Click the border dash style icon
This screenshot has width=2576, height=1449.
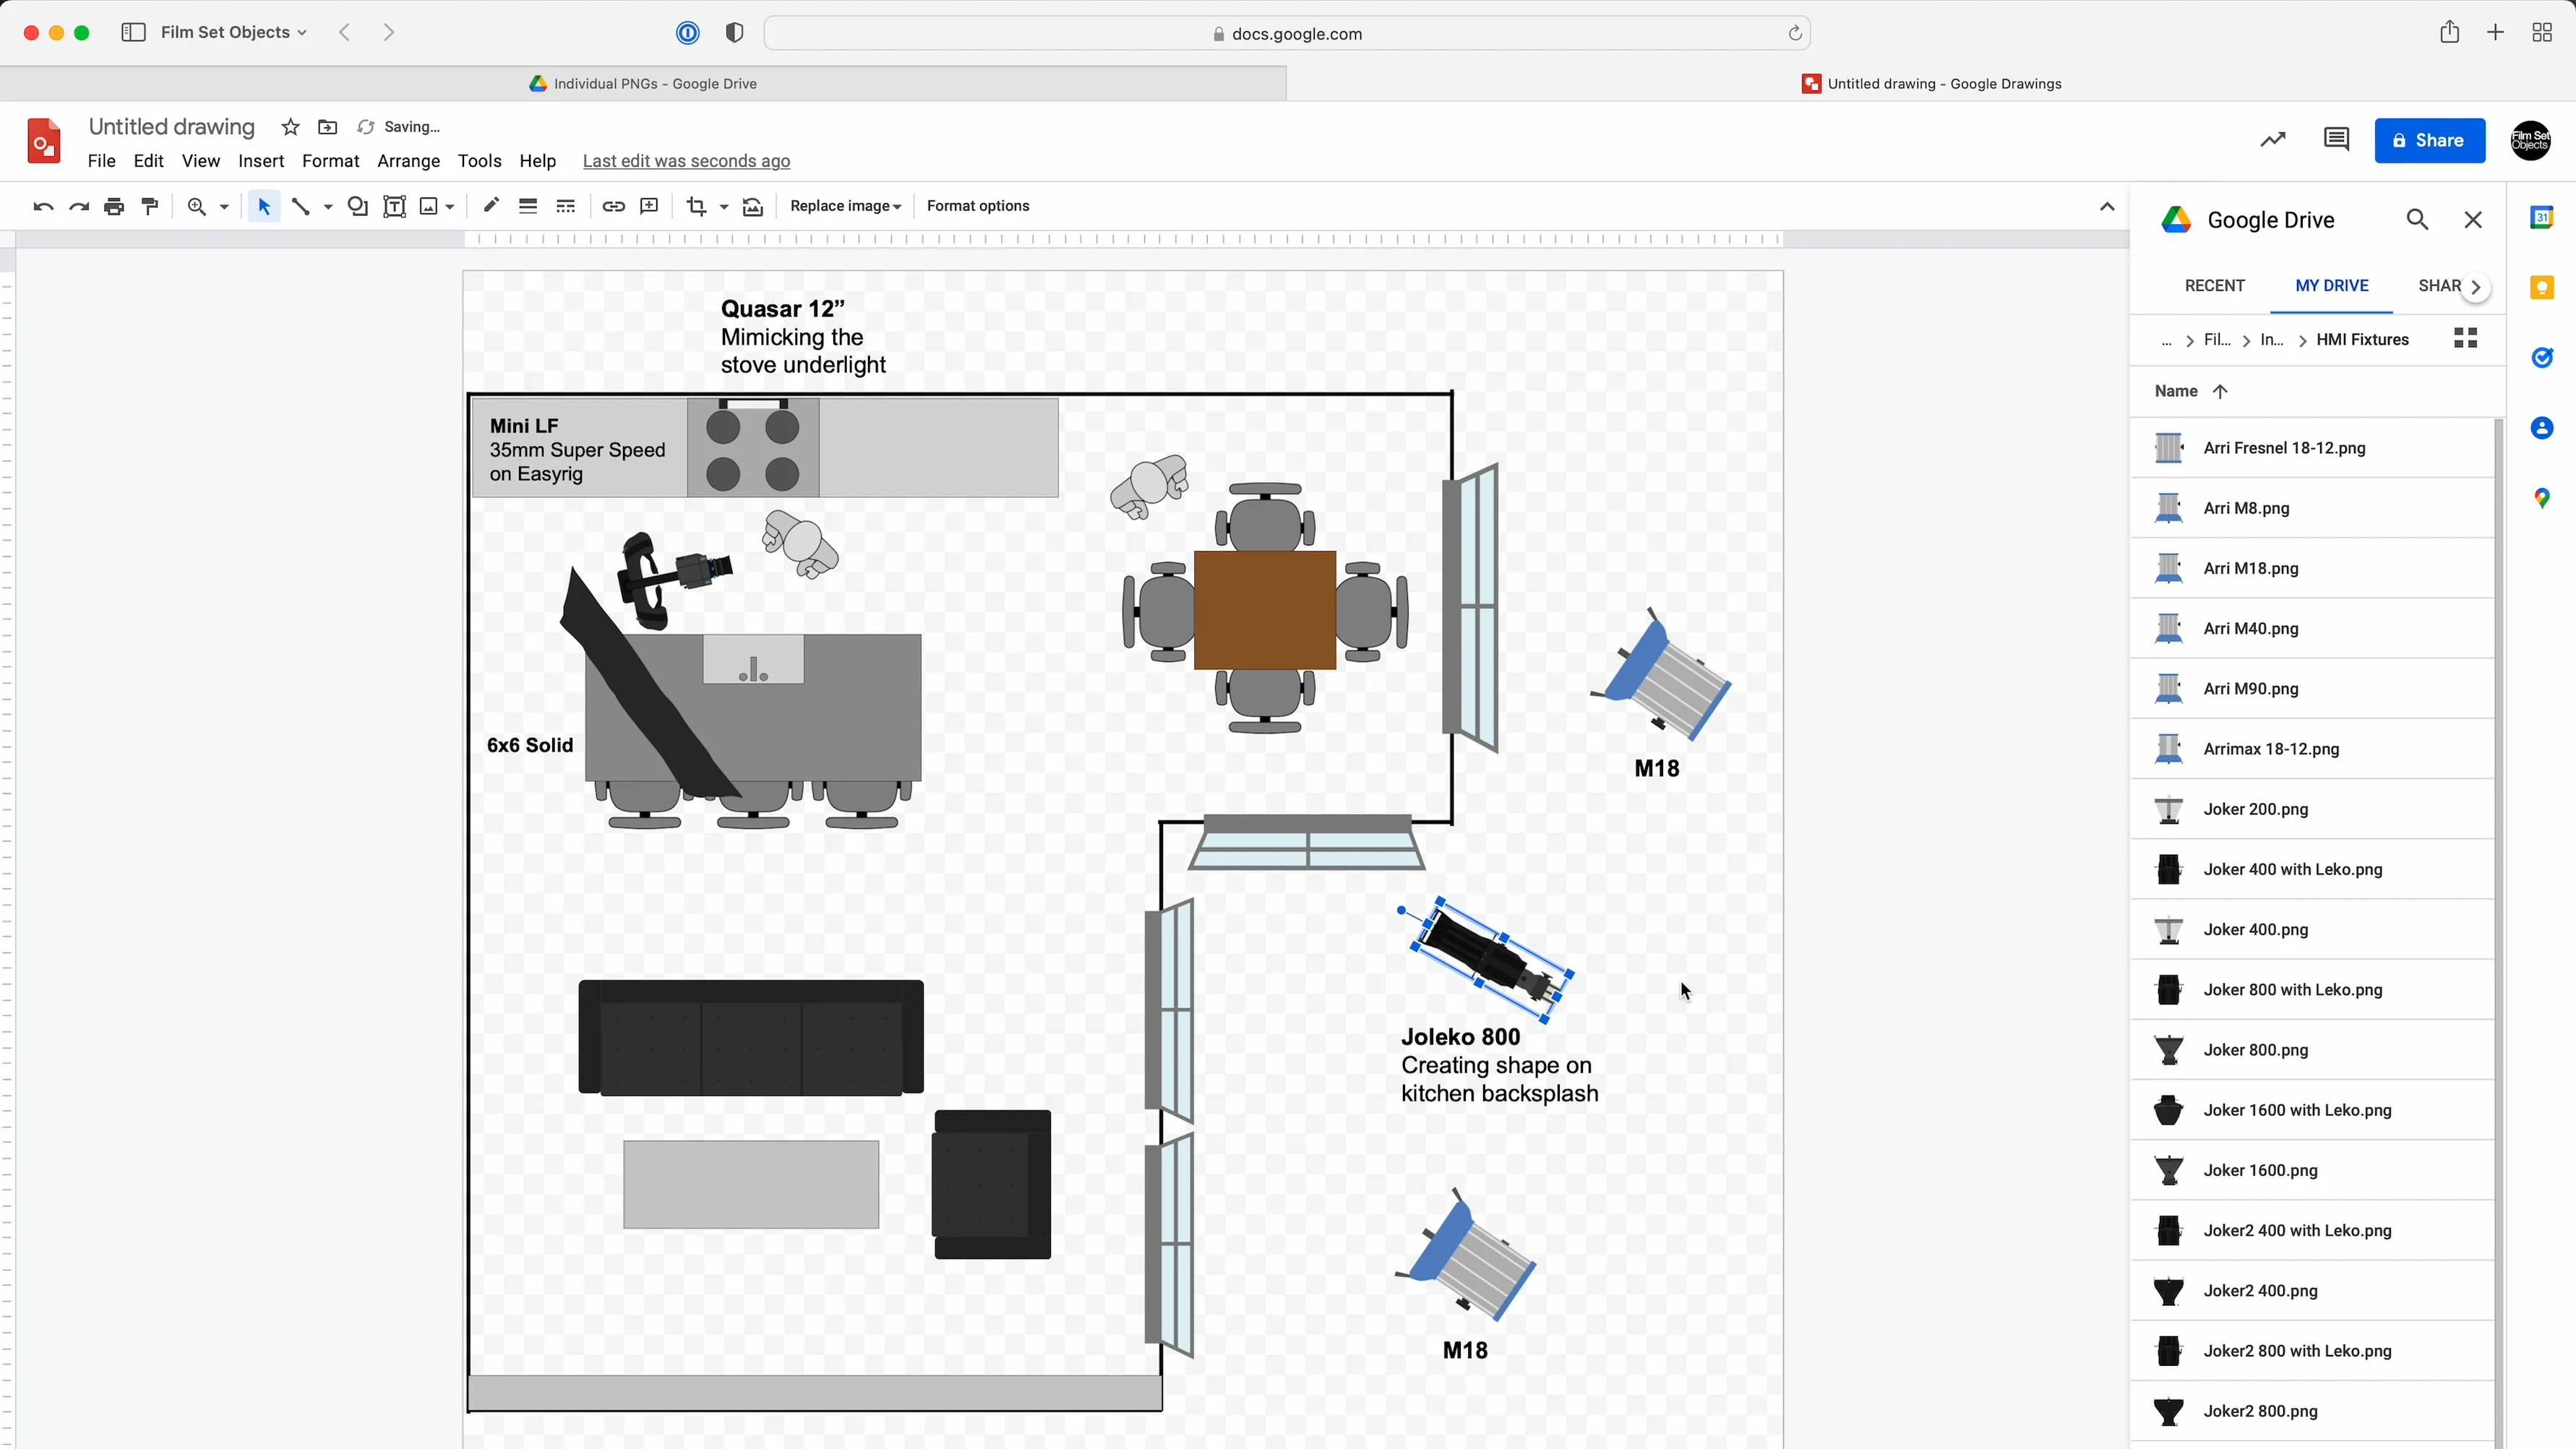[x=566, y=206]
